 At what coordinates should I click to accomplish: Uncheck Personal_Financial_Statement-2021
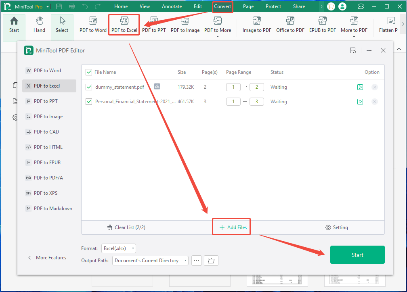(x=89, y=101)
